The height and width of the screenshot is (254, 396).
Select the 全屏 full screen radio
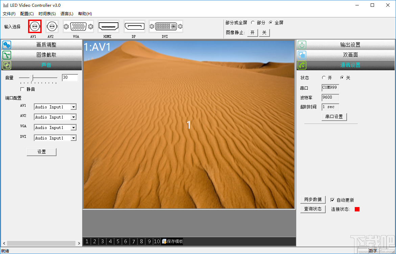tap(271, 23)
